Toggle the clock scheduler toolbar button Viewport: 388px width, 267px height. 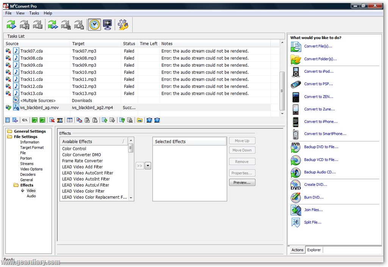(x=94, y=25)
